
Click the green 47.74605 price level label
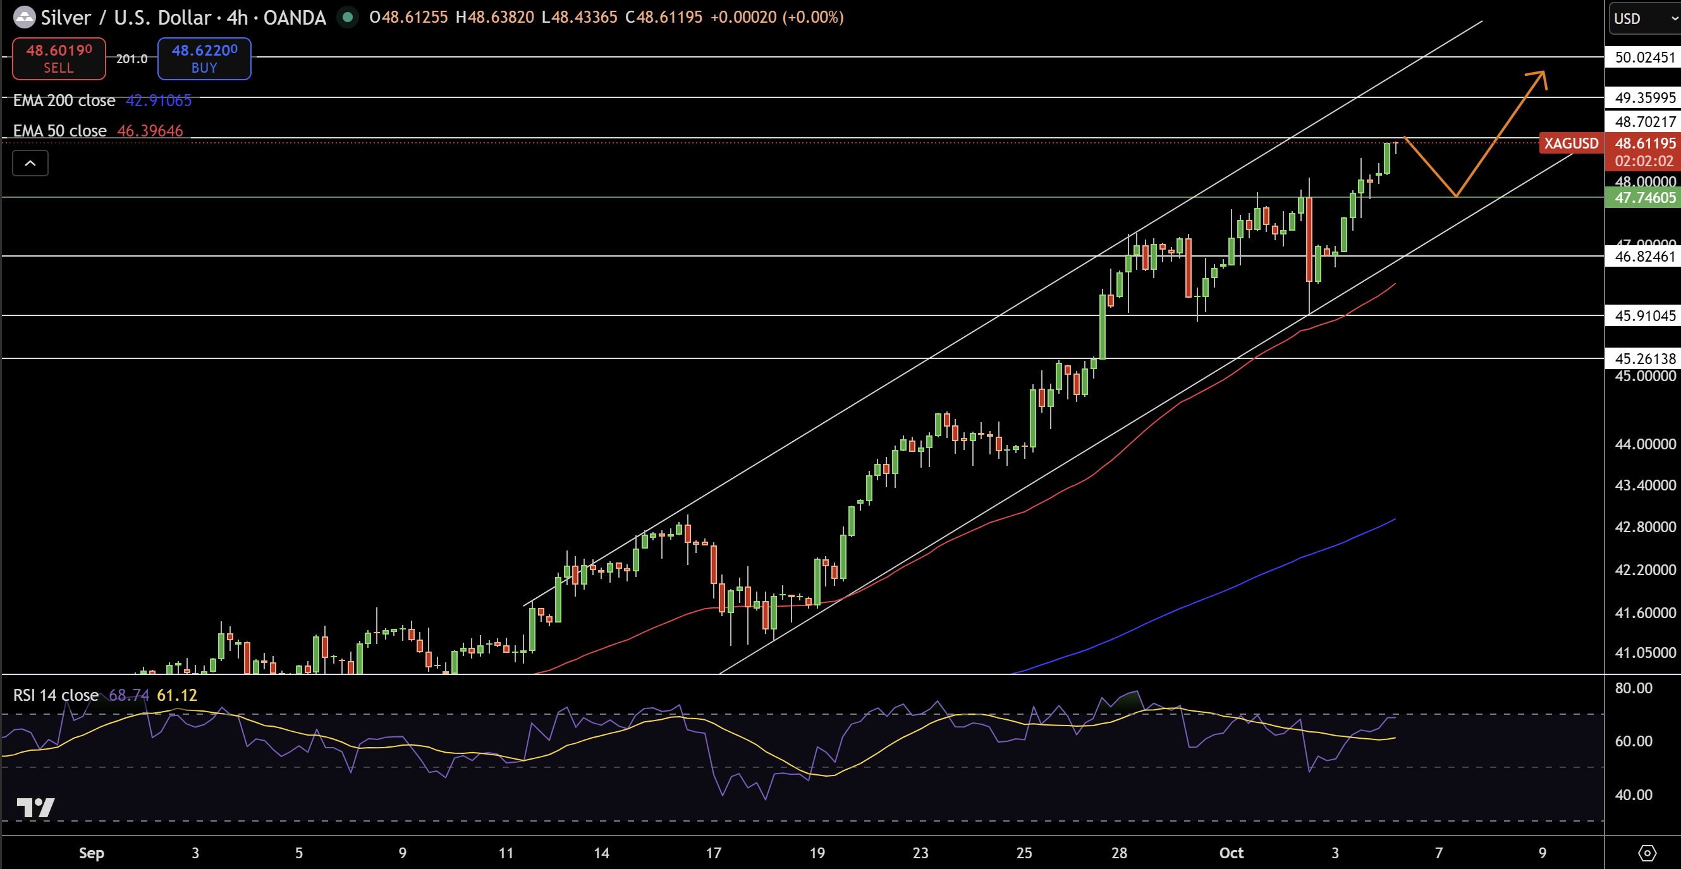1643,198
